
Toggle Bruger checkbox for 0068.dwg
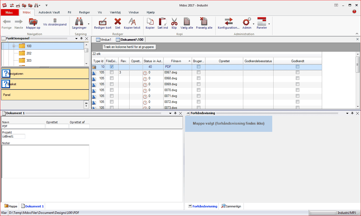pos(198,78)
